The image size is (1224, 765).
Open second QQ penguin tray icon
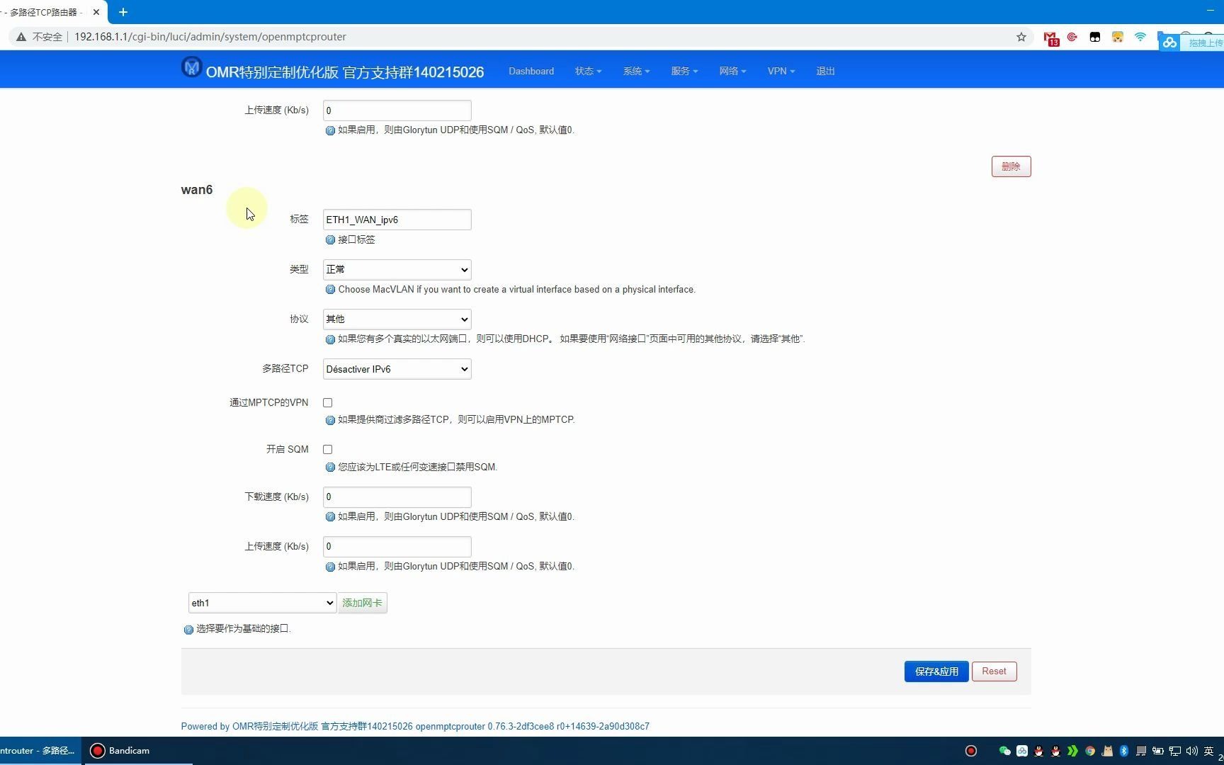point(1056,751)
